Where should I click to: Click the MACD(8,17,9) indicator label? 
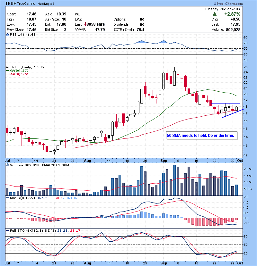tap(22, 198)
